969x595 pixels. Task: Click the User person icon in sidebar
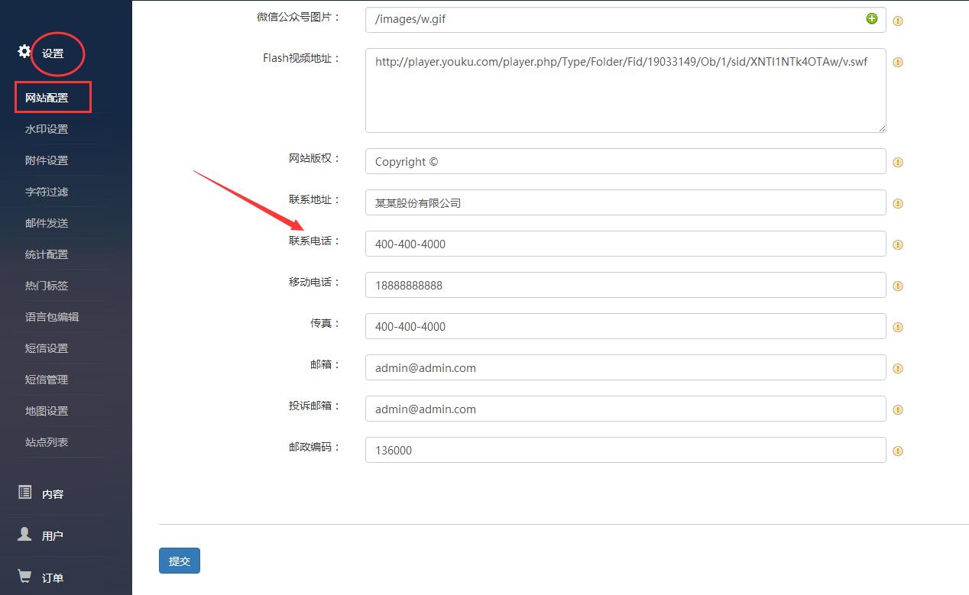(24, 534)
